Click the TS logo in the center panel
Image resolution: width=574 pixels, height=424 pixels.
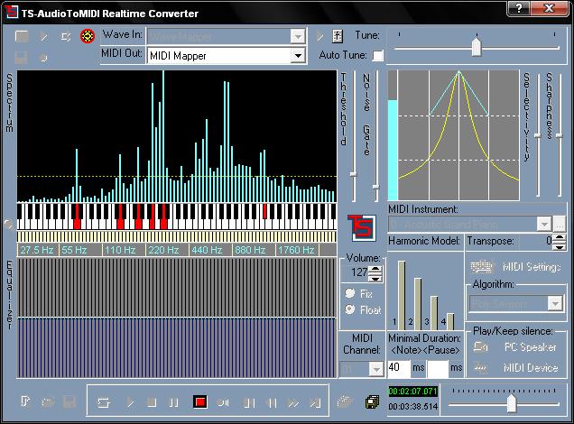(362, 227)
